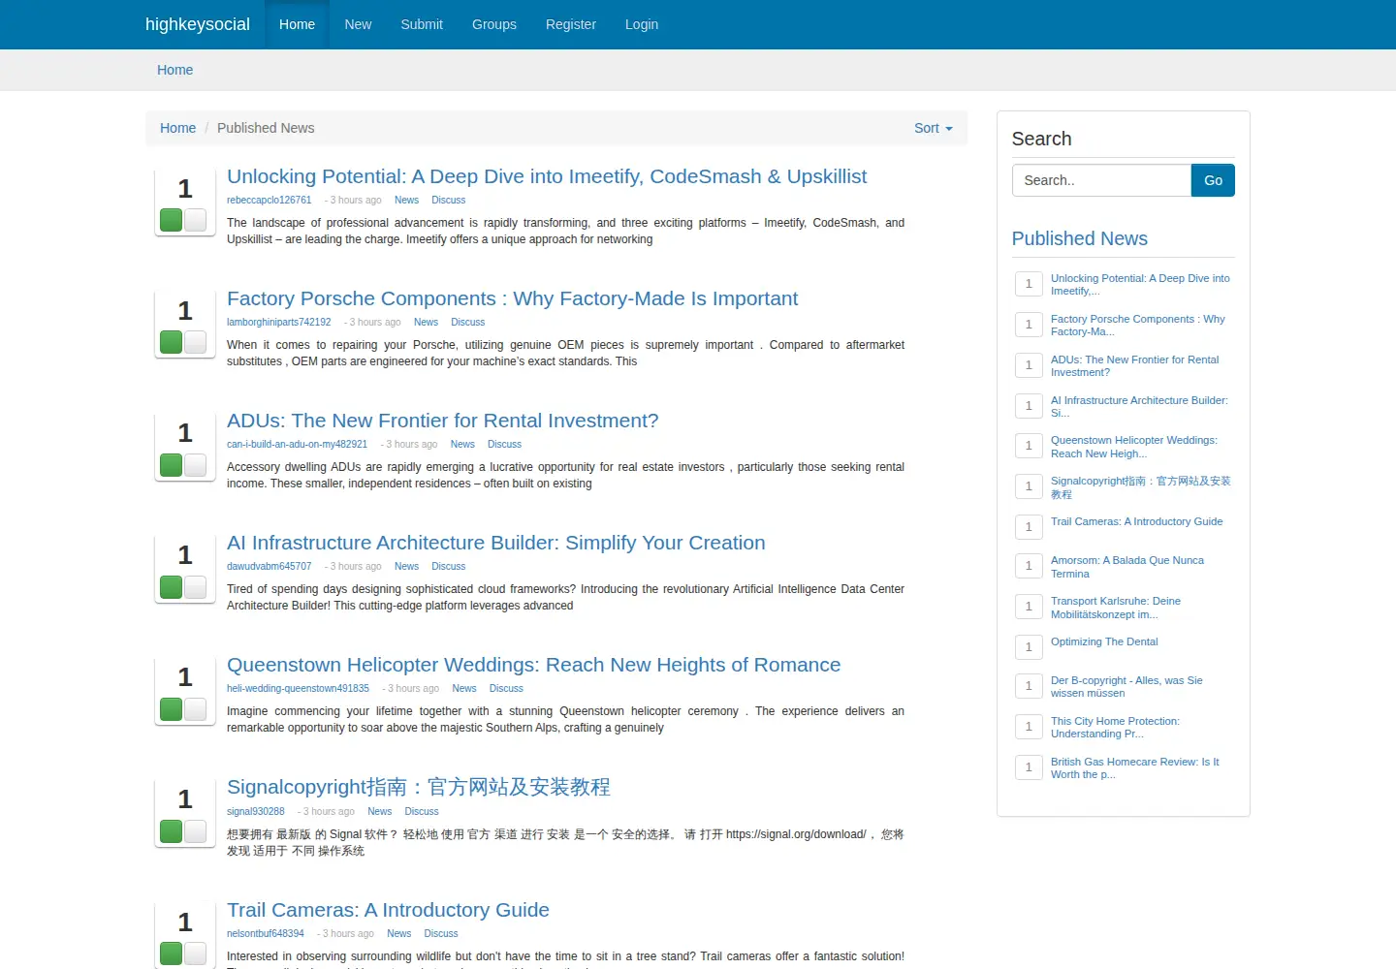Upvote the Trail Cameras story

[172, 953]
